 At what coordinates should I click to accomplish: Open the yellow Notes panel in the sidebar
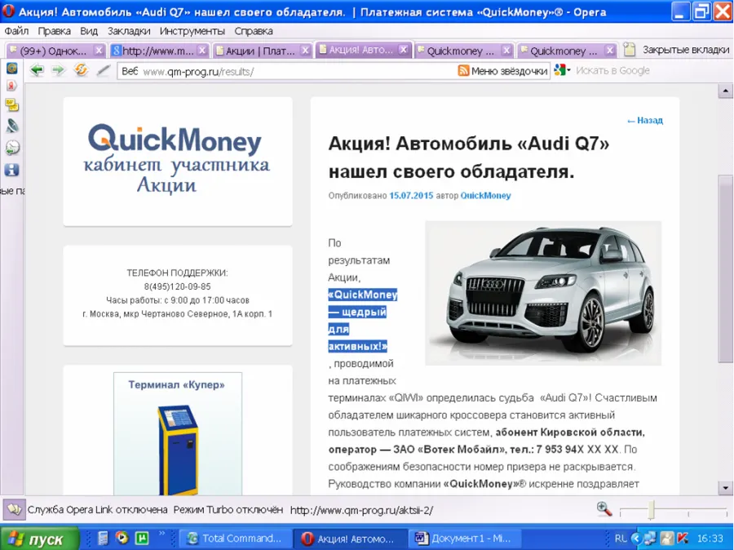pos(11,105)
